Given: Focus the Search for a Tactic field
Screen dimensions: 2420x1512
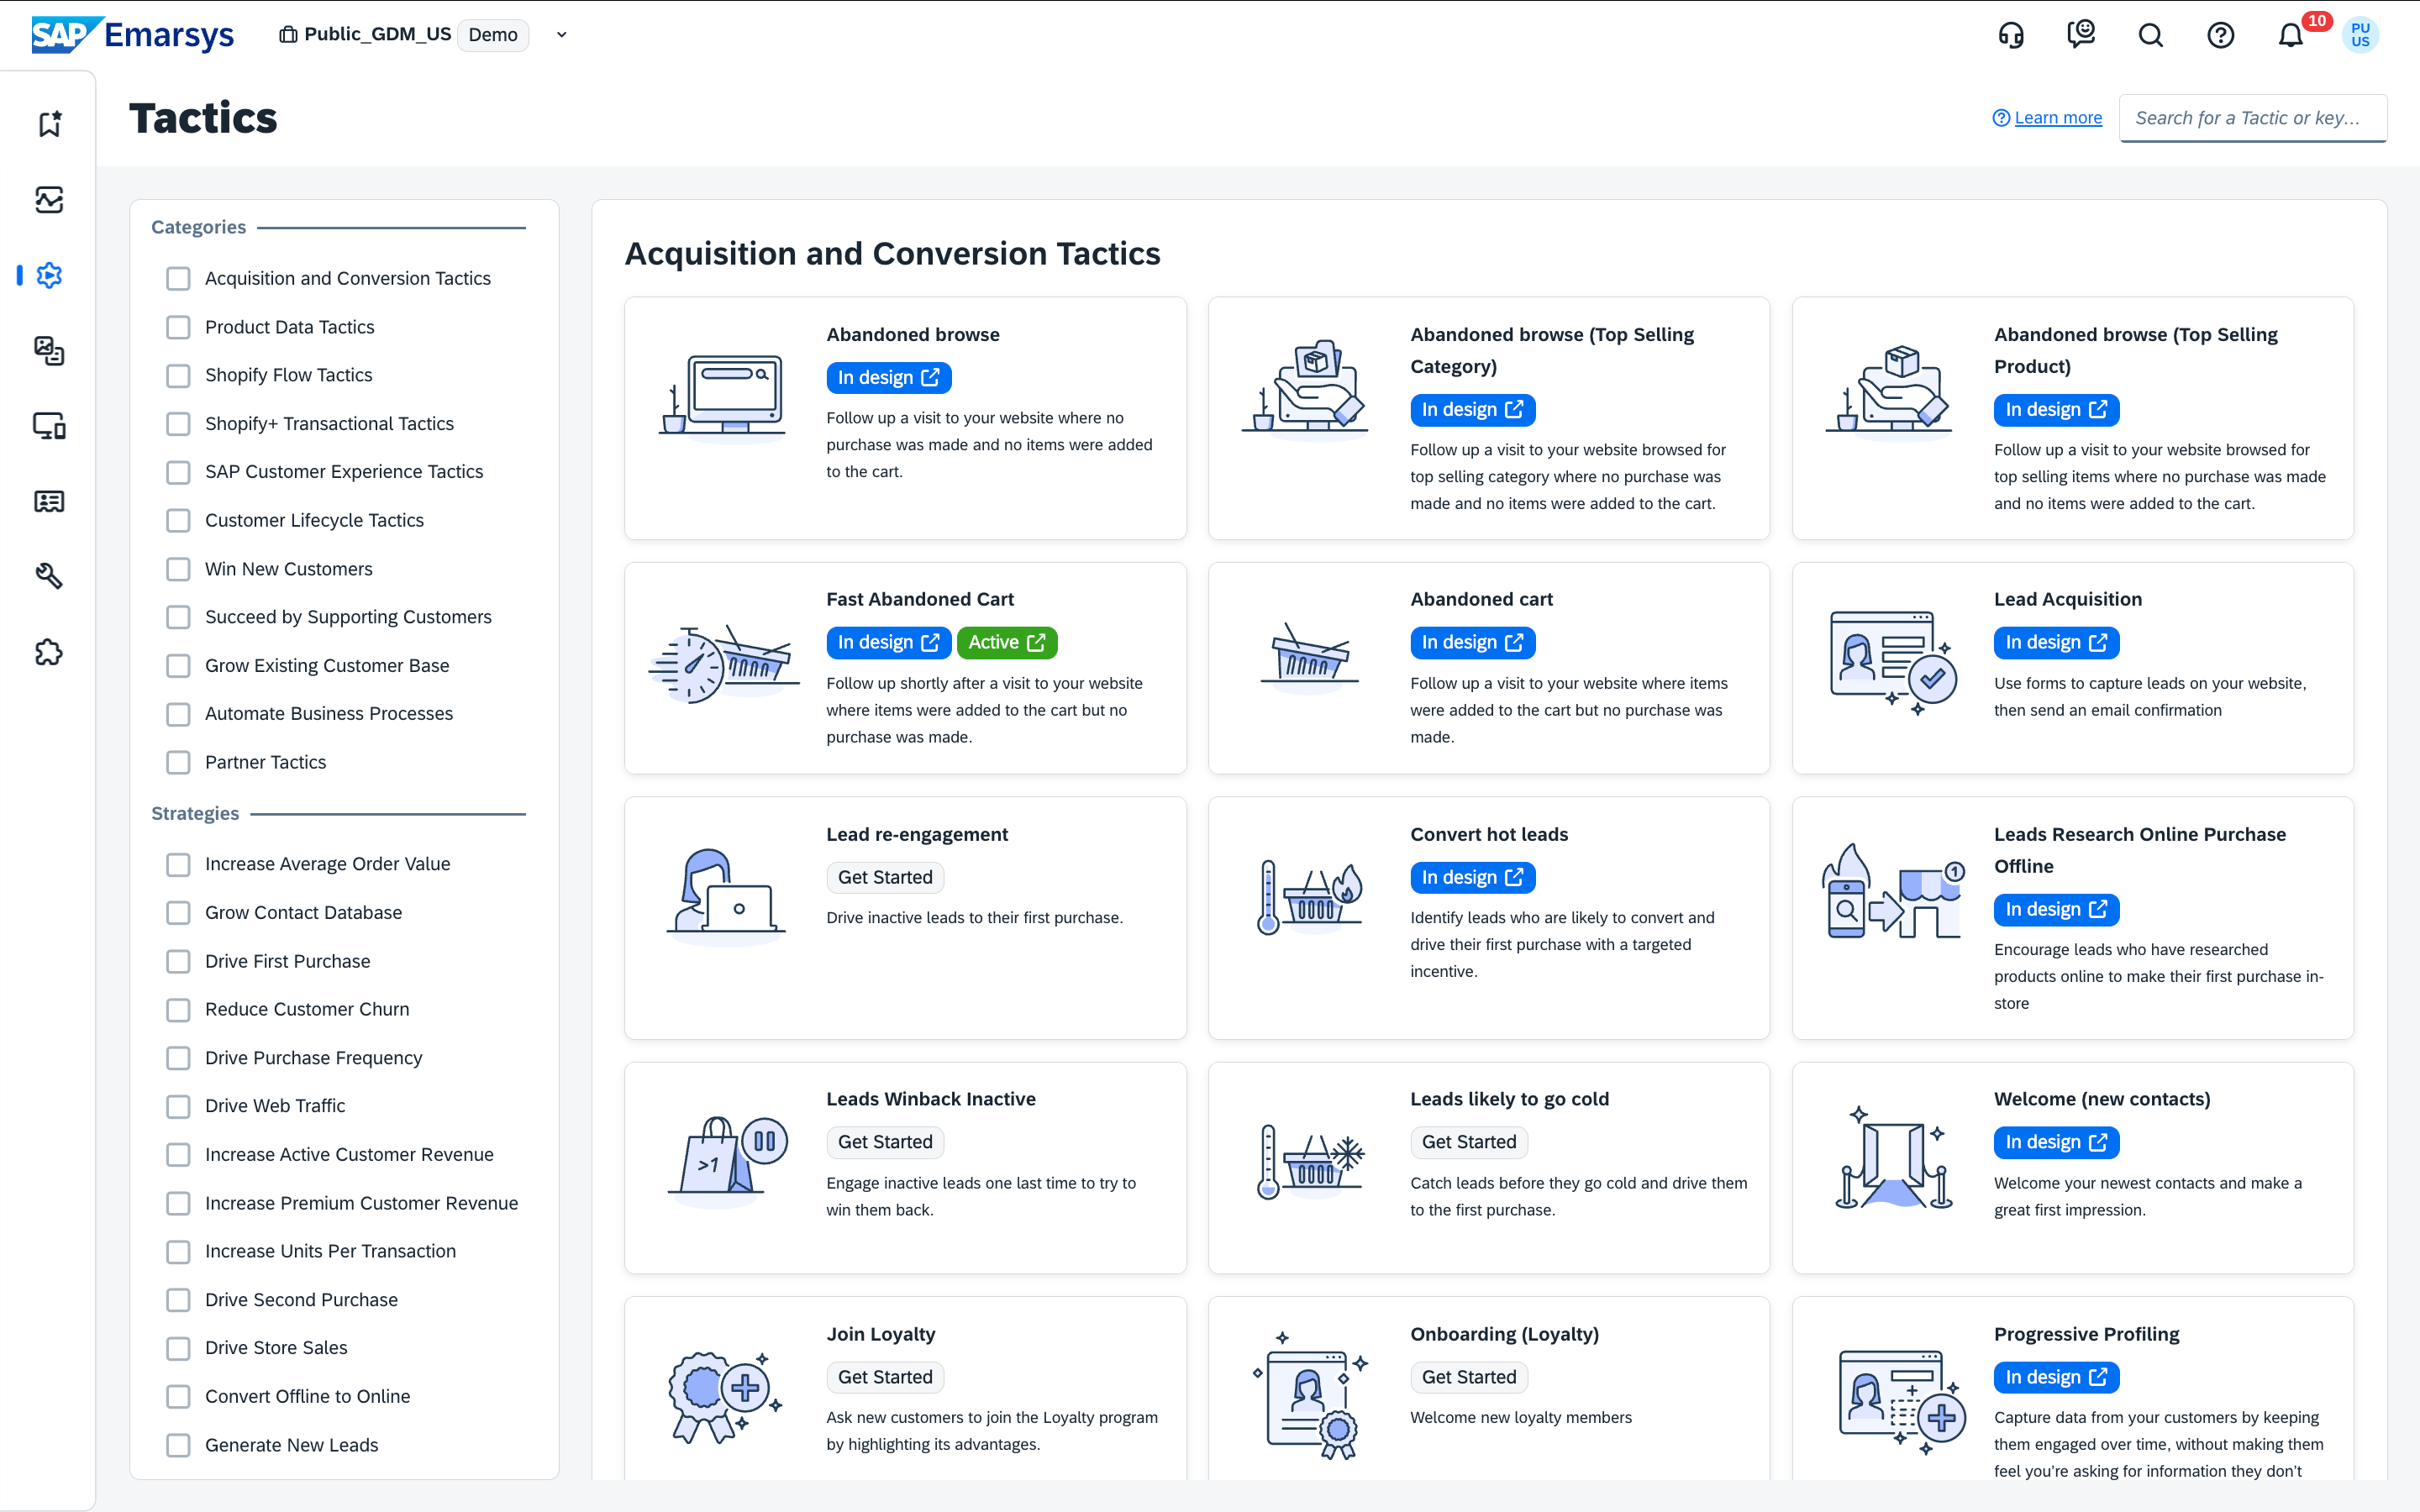Looking at the screenshot, I should coord(2252,118).
